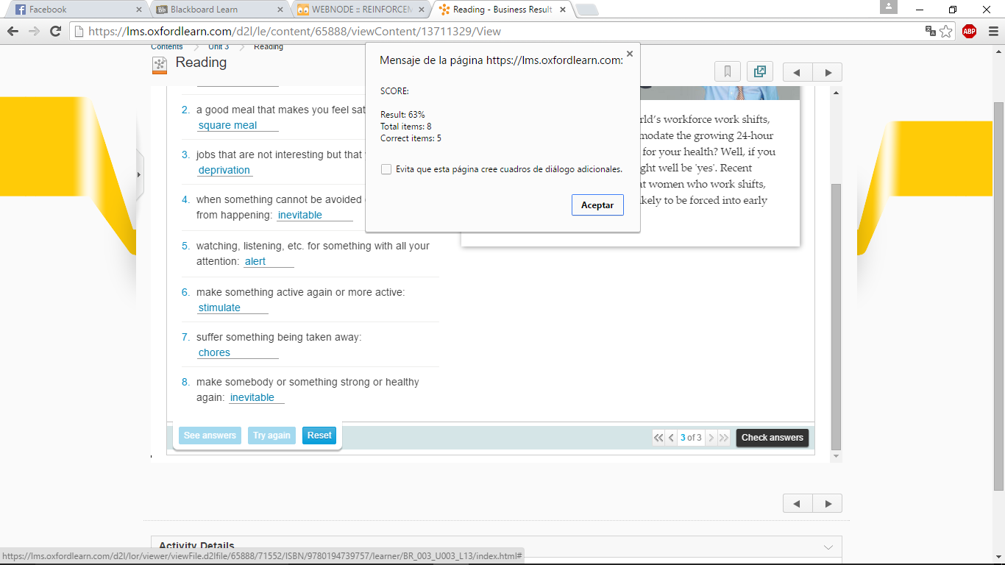Click the Reset button
This screenshot has height=565, width=1005.
319,436
